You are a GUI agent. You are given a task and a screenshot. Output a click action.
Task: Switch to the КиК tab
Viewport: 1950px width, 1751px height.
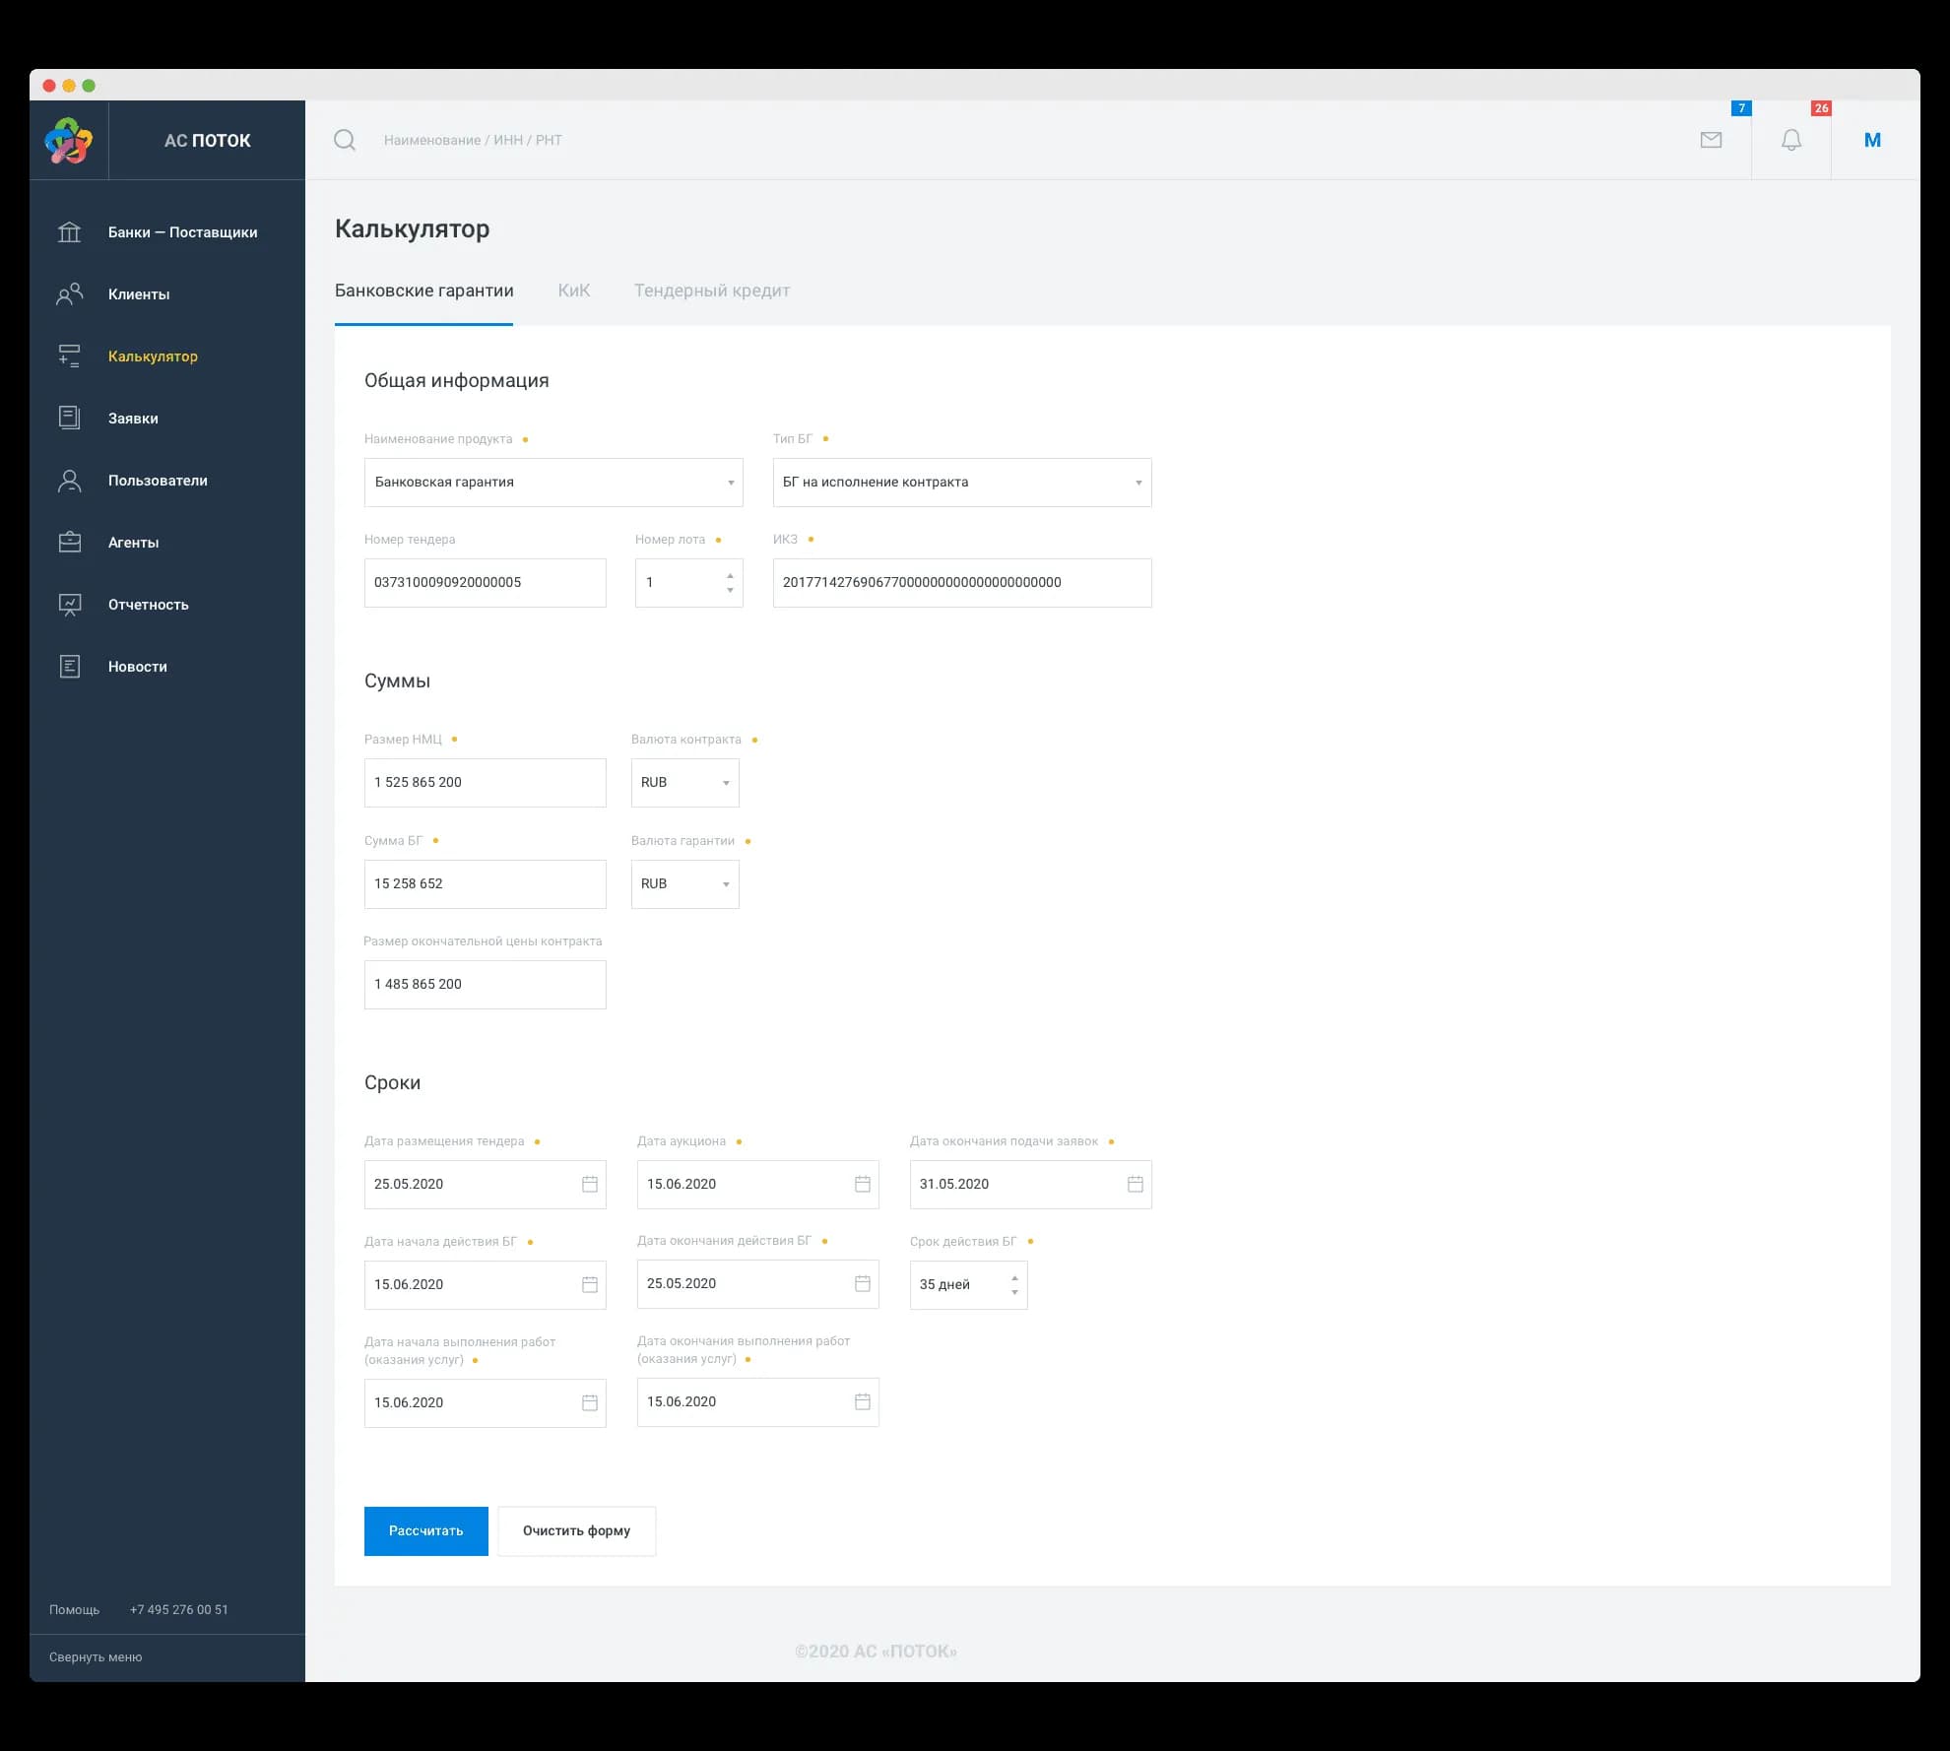click(573, 291)
